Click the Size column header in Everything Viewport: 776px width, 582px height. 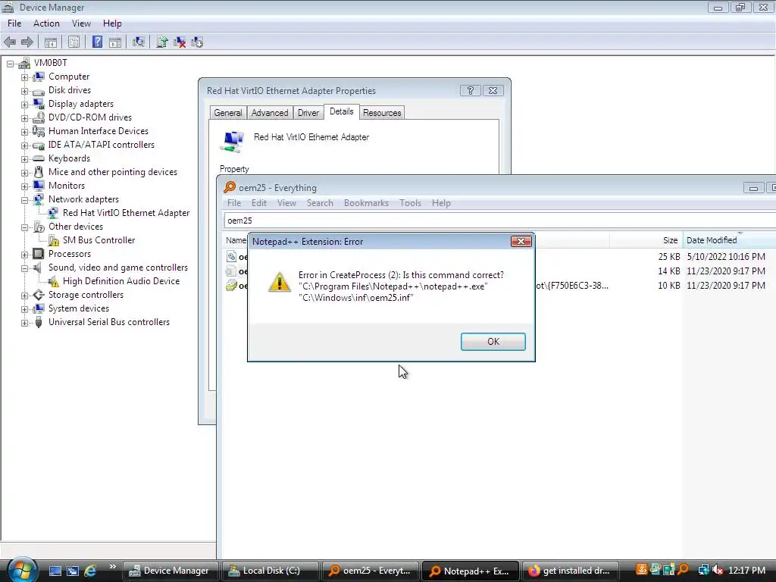[646, 240]
